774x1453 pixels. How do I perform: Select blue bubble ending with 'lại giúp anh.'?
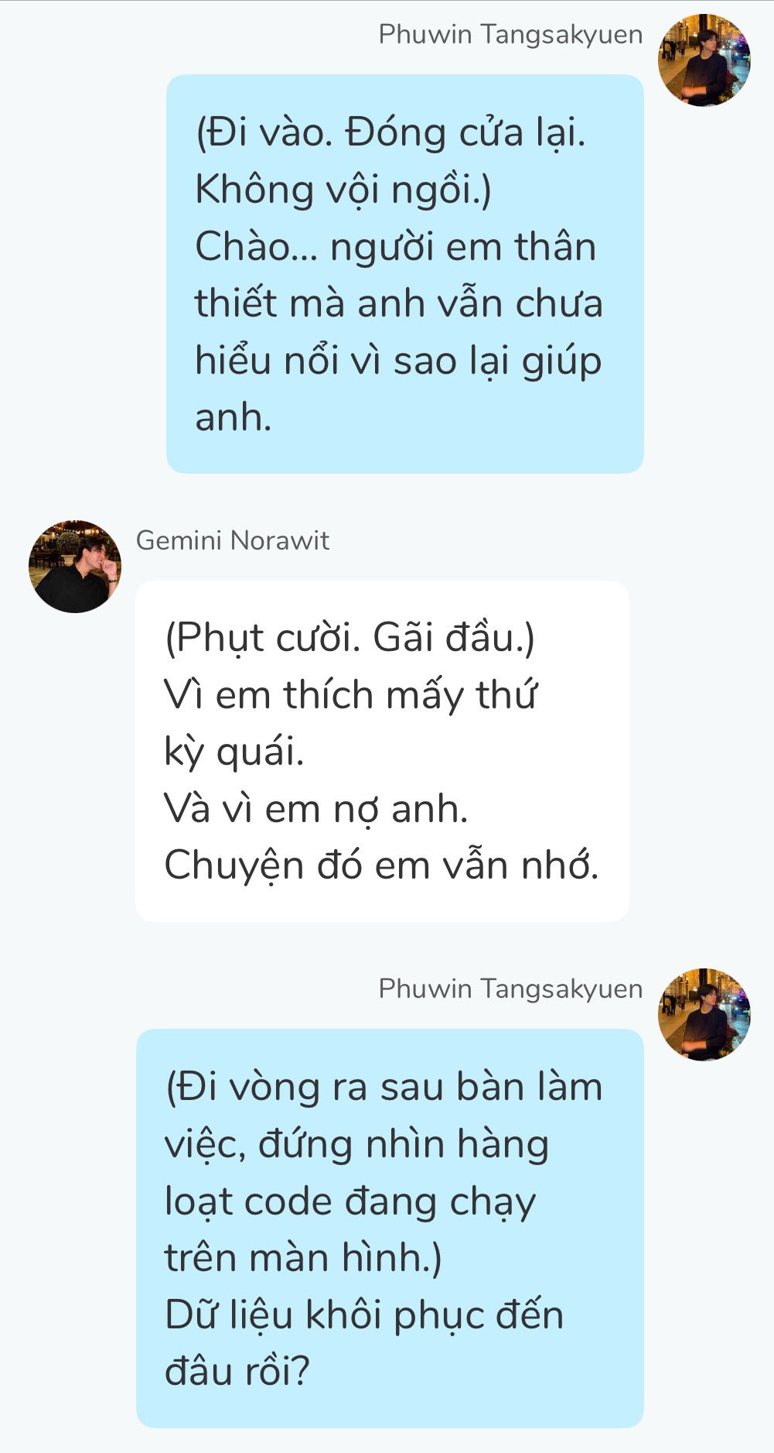(405, 274)
